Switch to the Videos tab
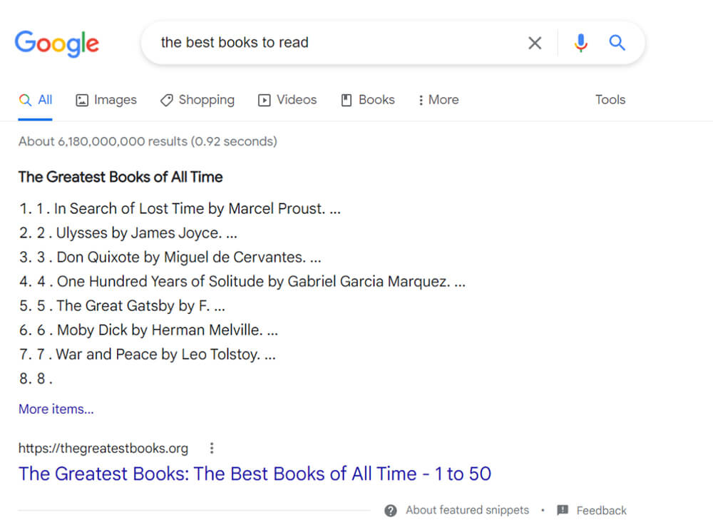 pos(287,100)
